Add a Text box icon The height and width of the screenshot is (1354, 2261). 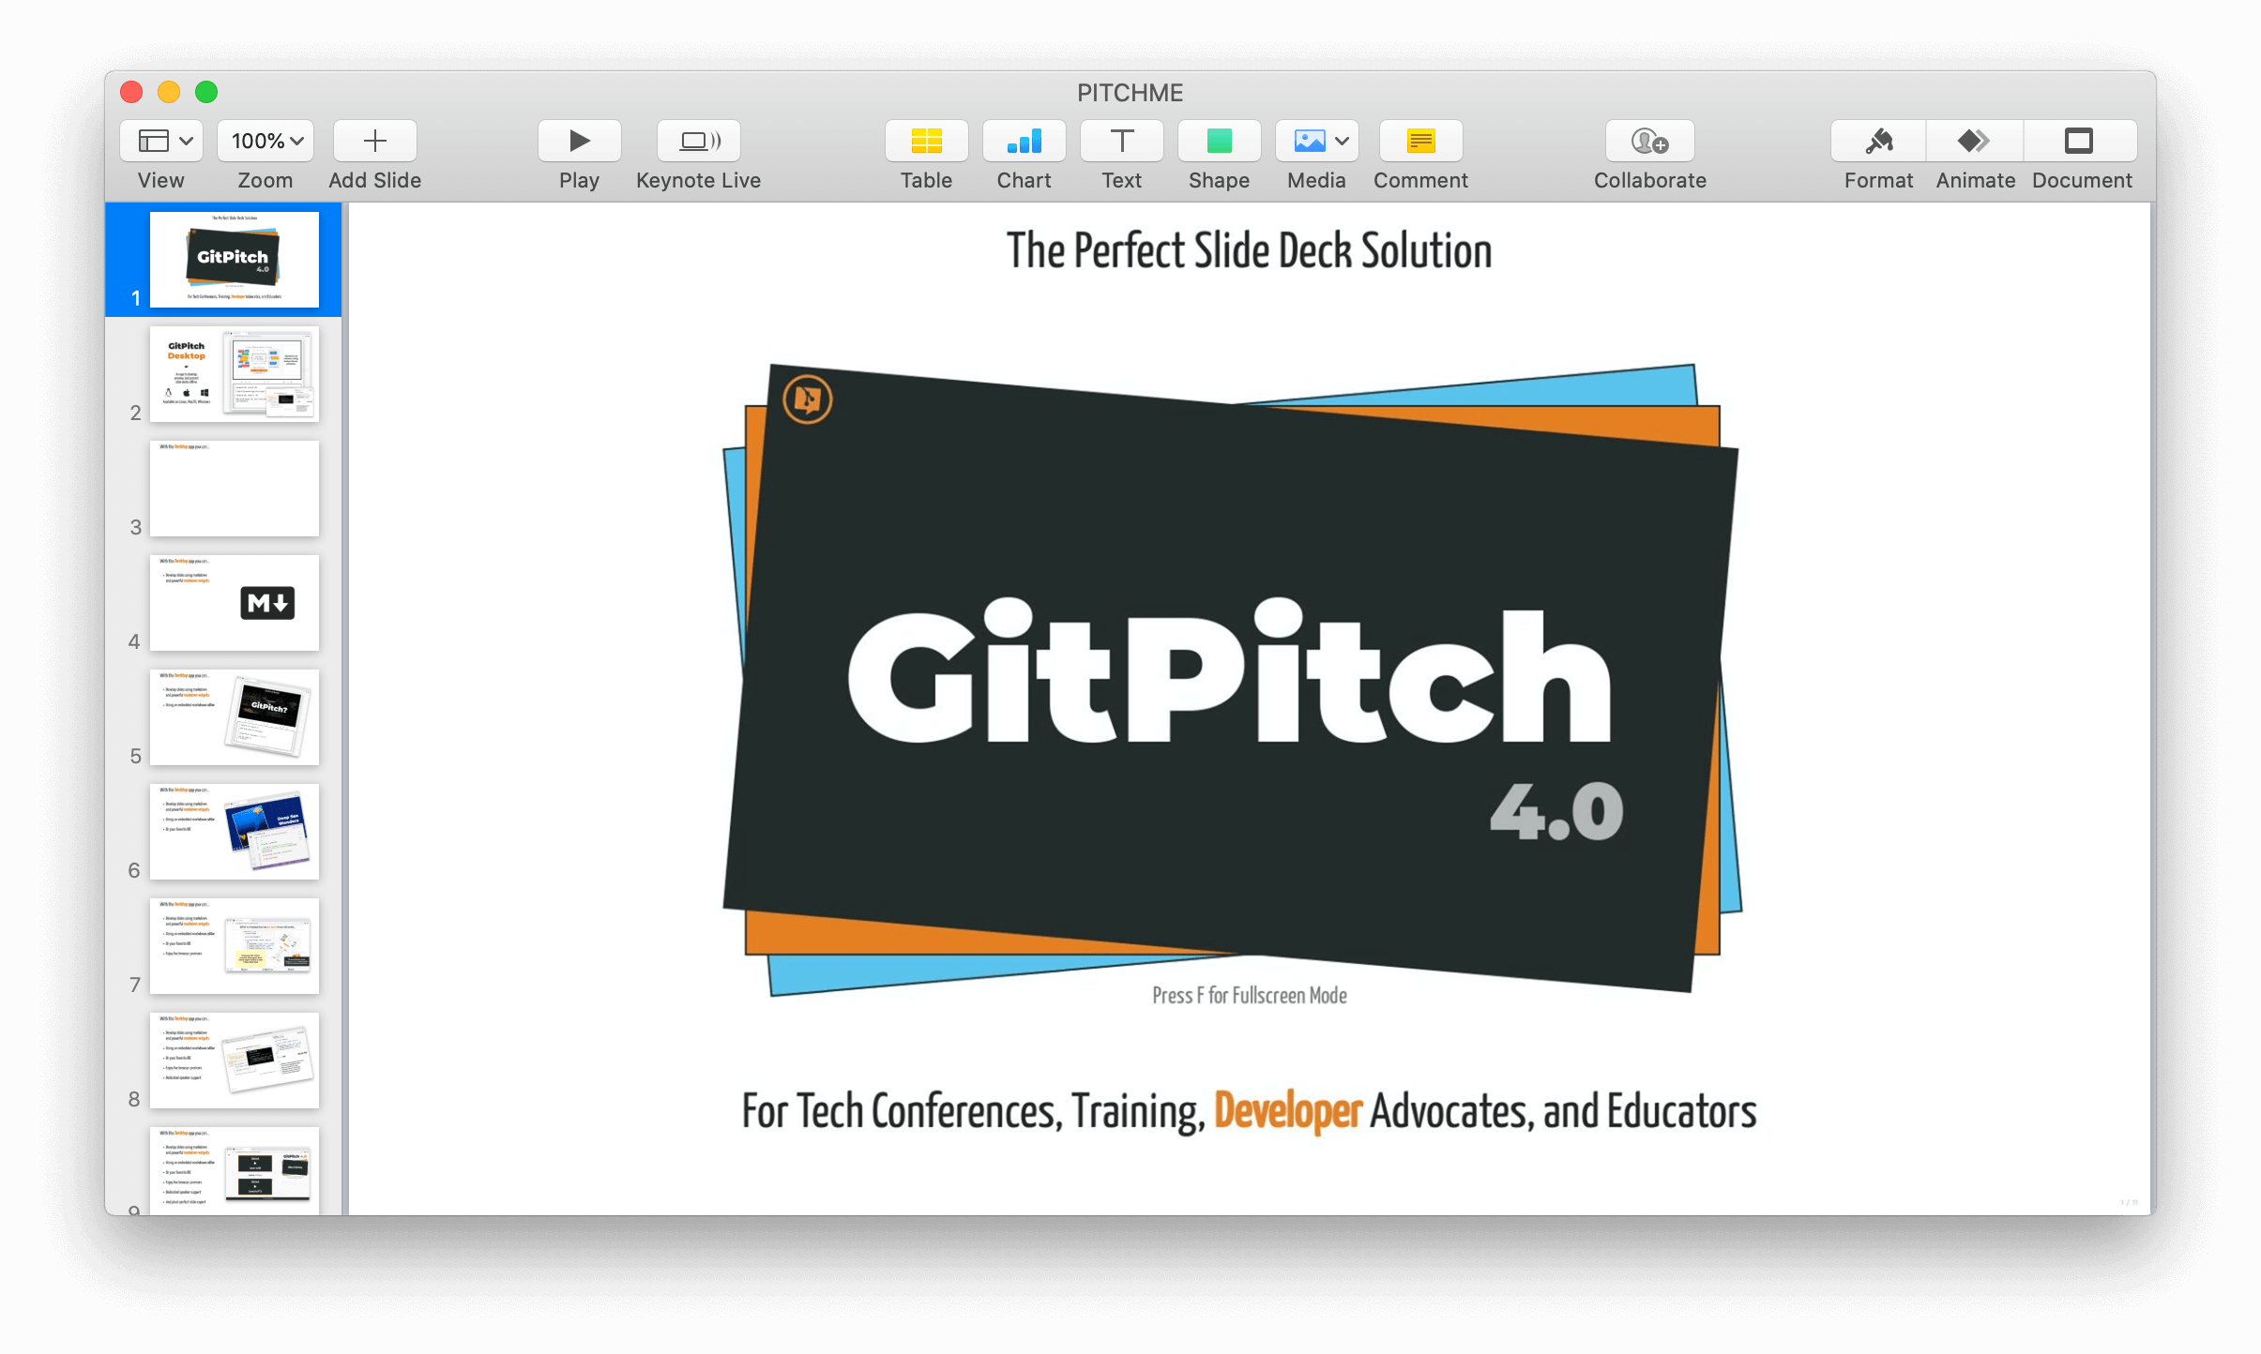(1121, 141)
